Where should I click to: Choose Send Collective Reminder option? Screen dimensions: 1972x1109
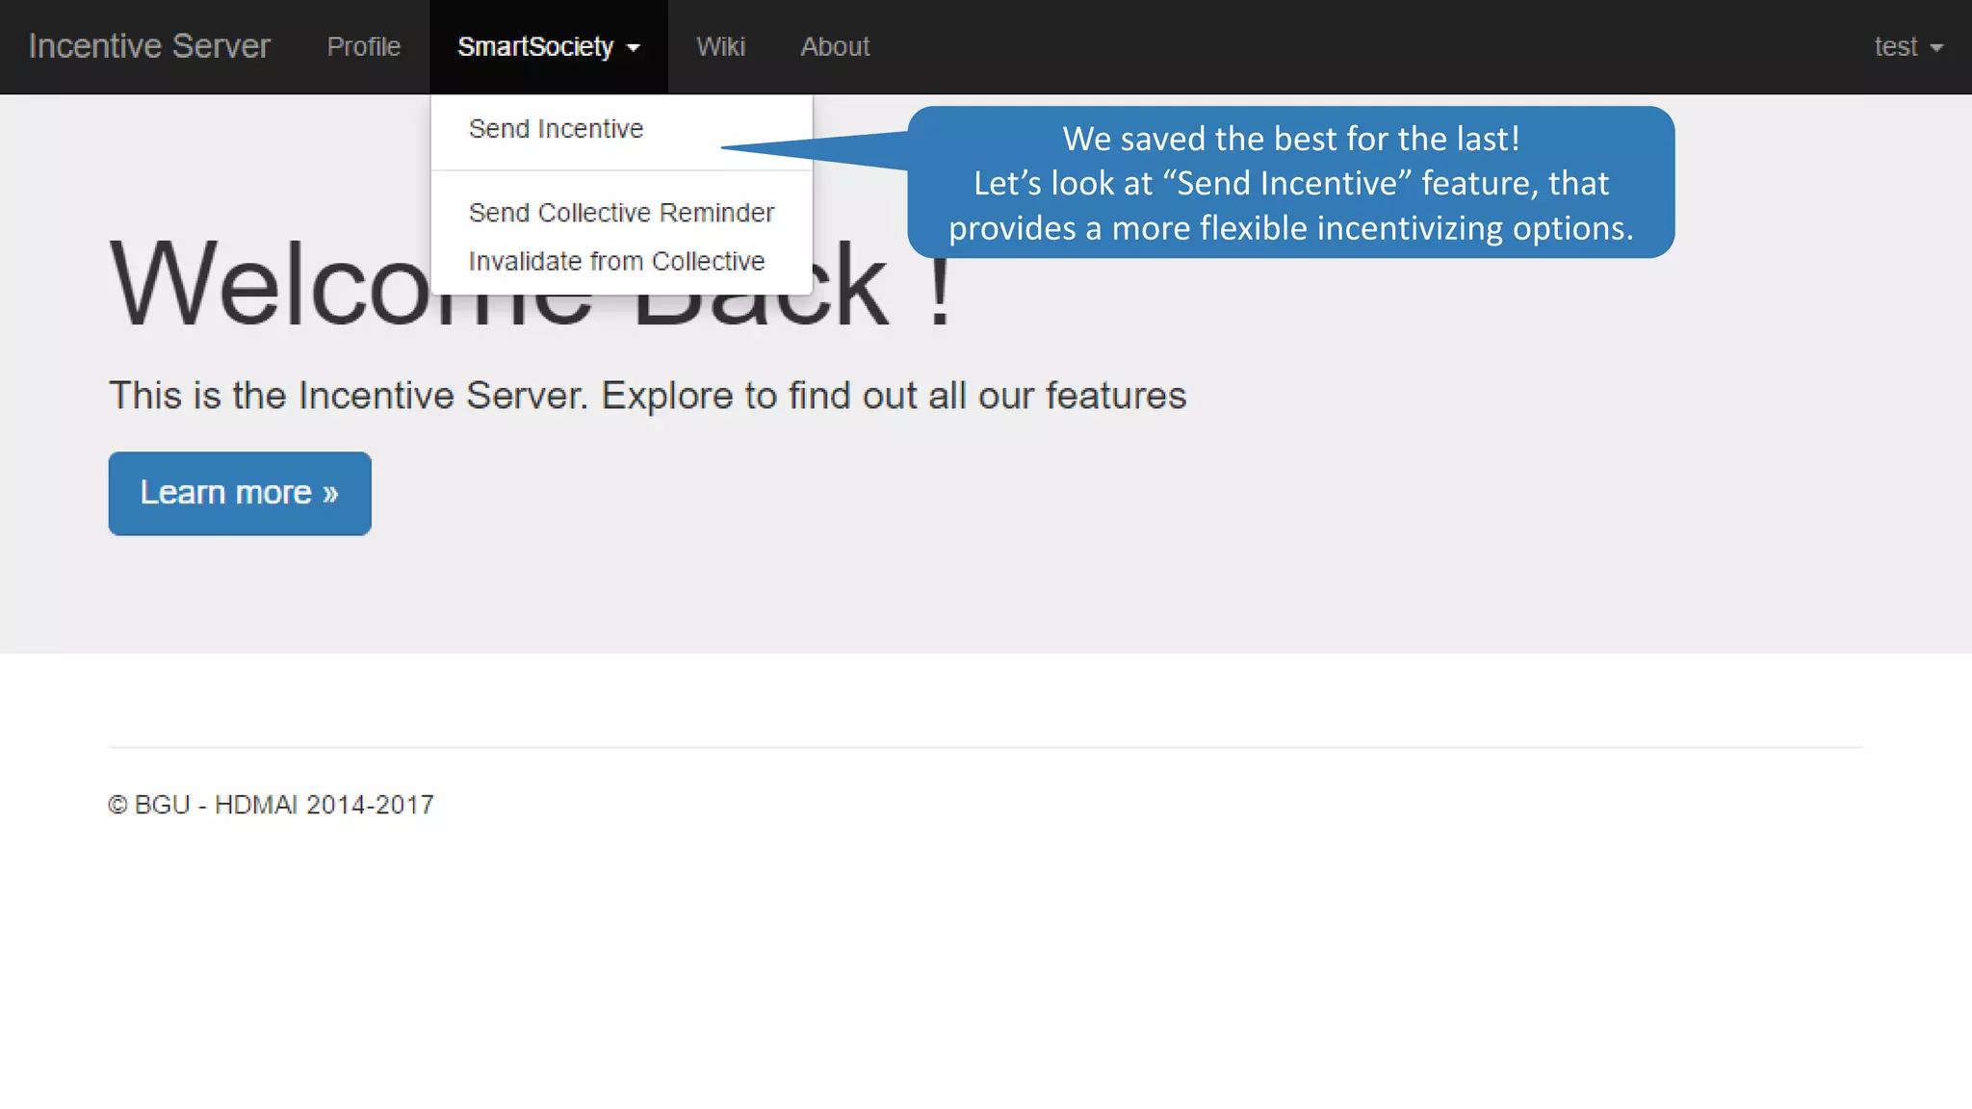click(x=621, y=213)
